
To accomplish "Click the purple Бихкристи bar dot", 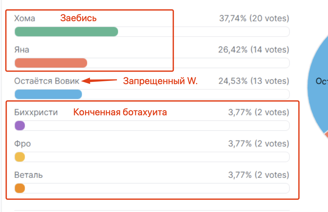I will [20, 126].
